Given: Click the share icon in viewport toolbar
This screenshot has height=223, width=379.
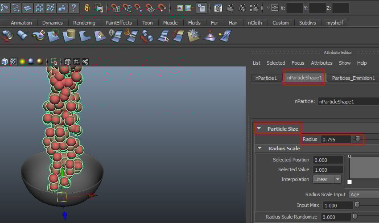Looking at the screenshot, I should [x=85, y=62].
